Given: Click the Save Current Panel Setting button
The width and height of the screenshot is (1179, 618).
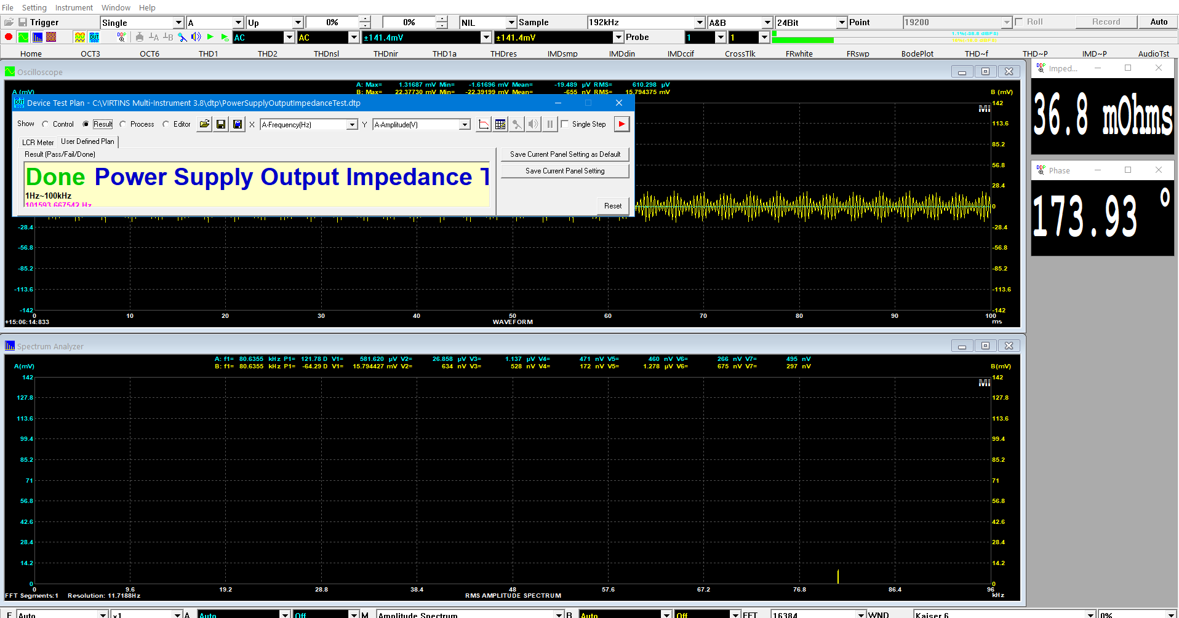Looking at the screenshot, I should [x=565, y=171].
